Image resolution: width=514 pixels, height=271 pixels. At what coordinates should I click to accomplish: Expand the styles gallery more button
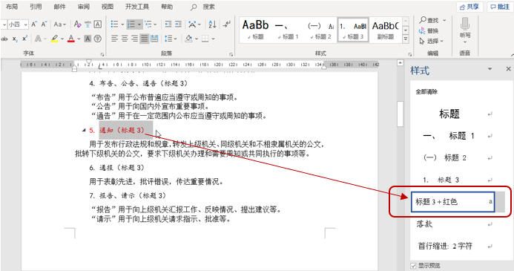tap(406, 39)
